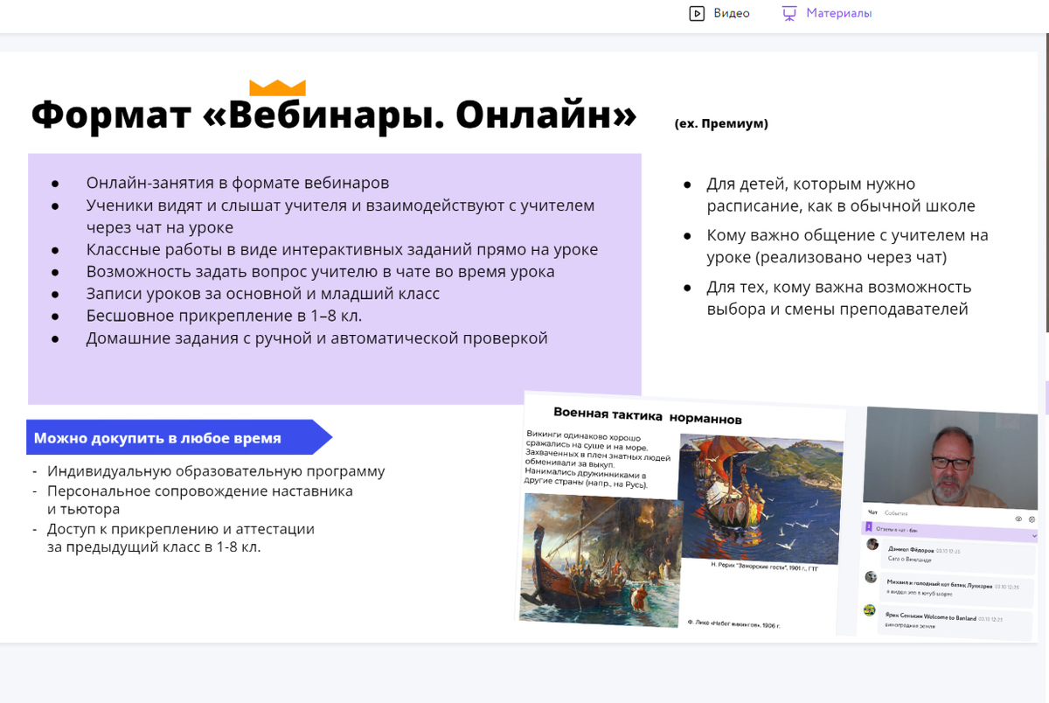
Task: Open the Материалы section at the top
Action: point(837,13)
